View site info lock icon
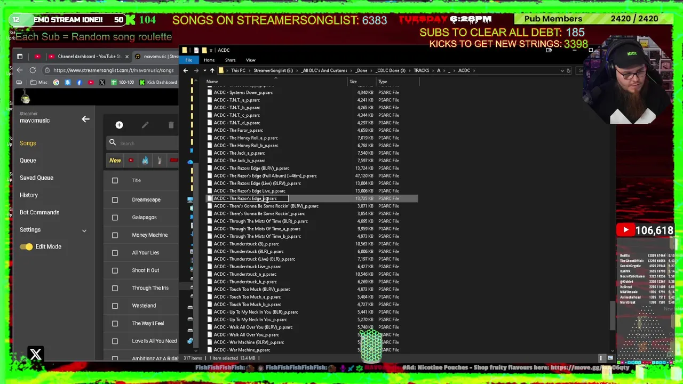 (x=47, y=70)
